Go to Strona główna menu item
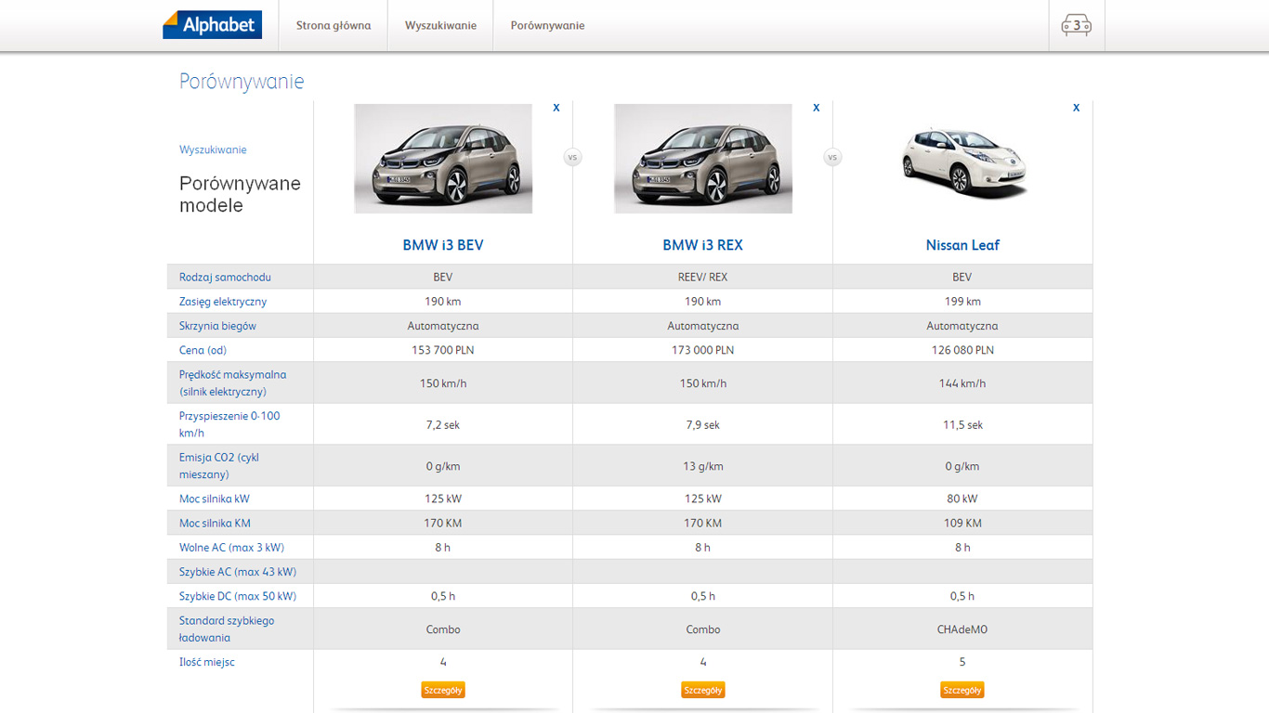Image resolution: width=1269 pixels, height=713 pixels. 334,26
